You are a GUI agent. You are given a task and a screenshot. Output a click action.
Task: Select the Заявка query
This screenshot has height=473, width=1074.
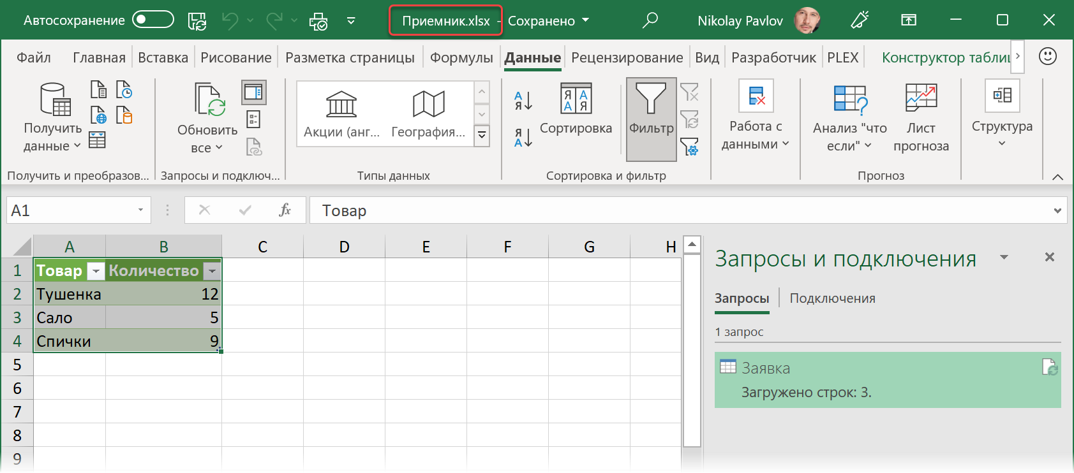point(888,380)
